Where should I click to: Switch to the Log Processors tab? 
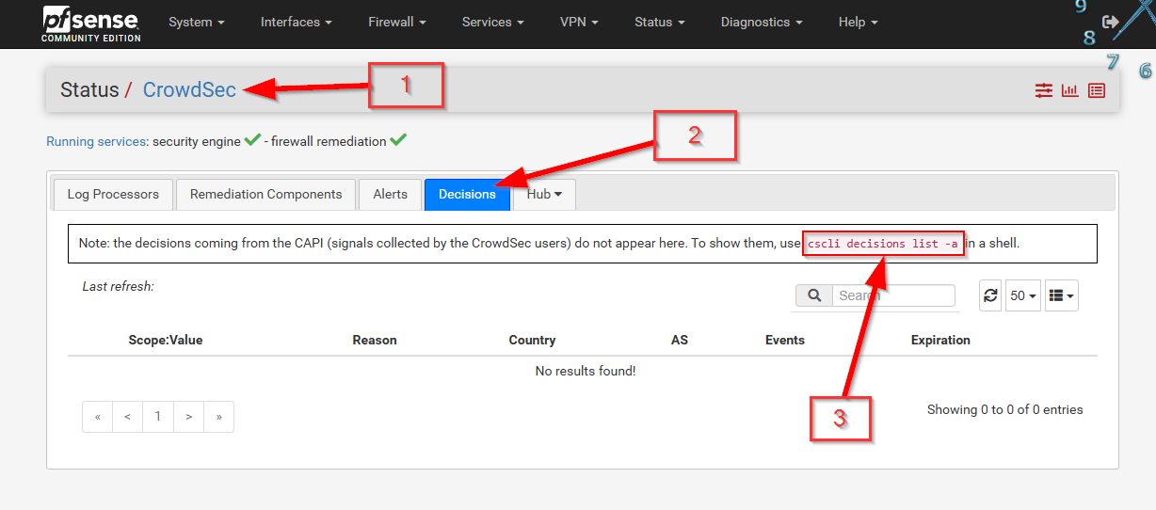click(x=113, y=194)
